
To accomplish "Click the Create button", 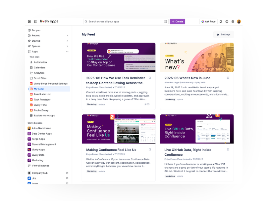I will coord(178,21).
